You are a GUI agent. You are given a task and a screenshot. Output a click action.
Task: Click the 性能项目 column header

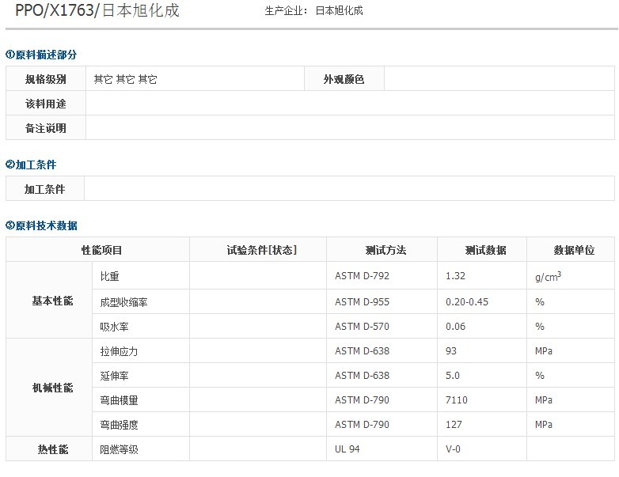97,249
